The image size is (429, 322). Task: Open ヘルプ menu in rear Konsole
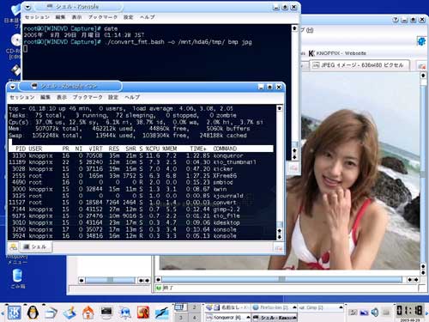(148, 17)
